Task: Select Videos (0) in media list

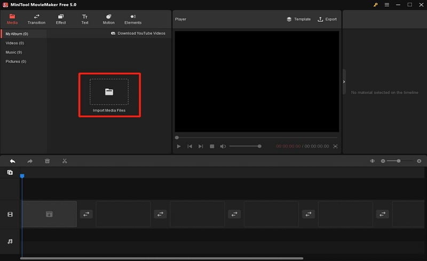Action: (x=15, y=43)
